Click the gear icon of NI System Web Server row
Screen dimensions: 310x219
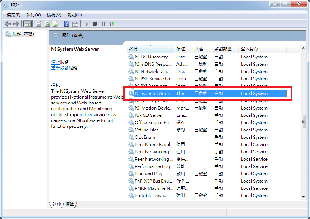point(131,93)
